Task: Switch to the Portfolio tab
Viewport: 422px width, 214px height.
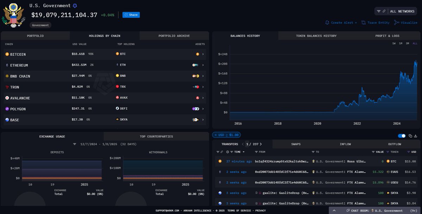Action: [x=36, y=36]
